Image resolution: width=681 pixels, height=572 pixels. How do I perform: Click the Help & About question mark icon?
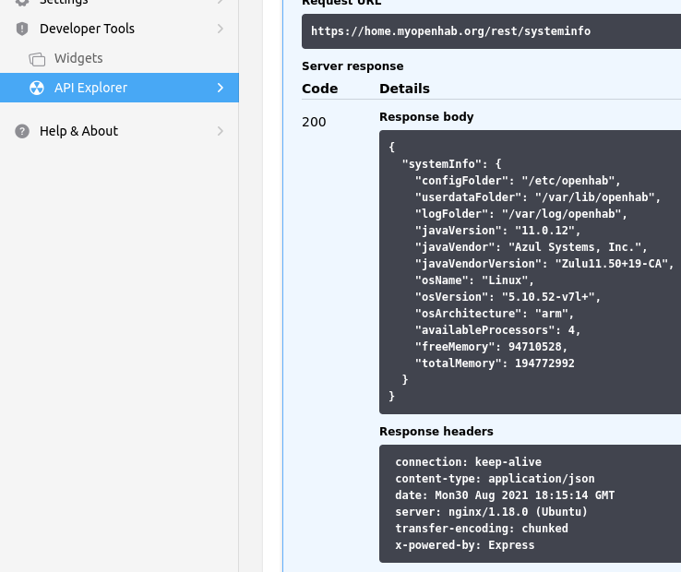(22, 131)
